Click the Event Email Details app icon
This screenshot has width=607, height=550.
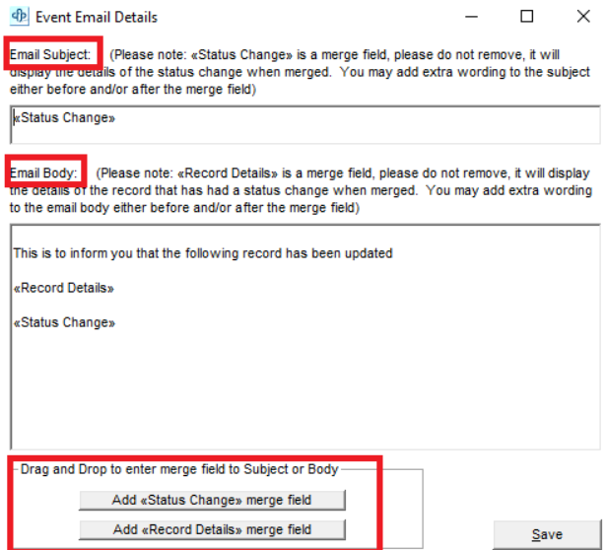19,17
